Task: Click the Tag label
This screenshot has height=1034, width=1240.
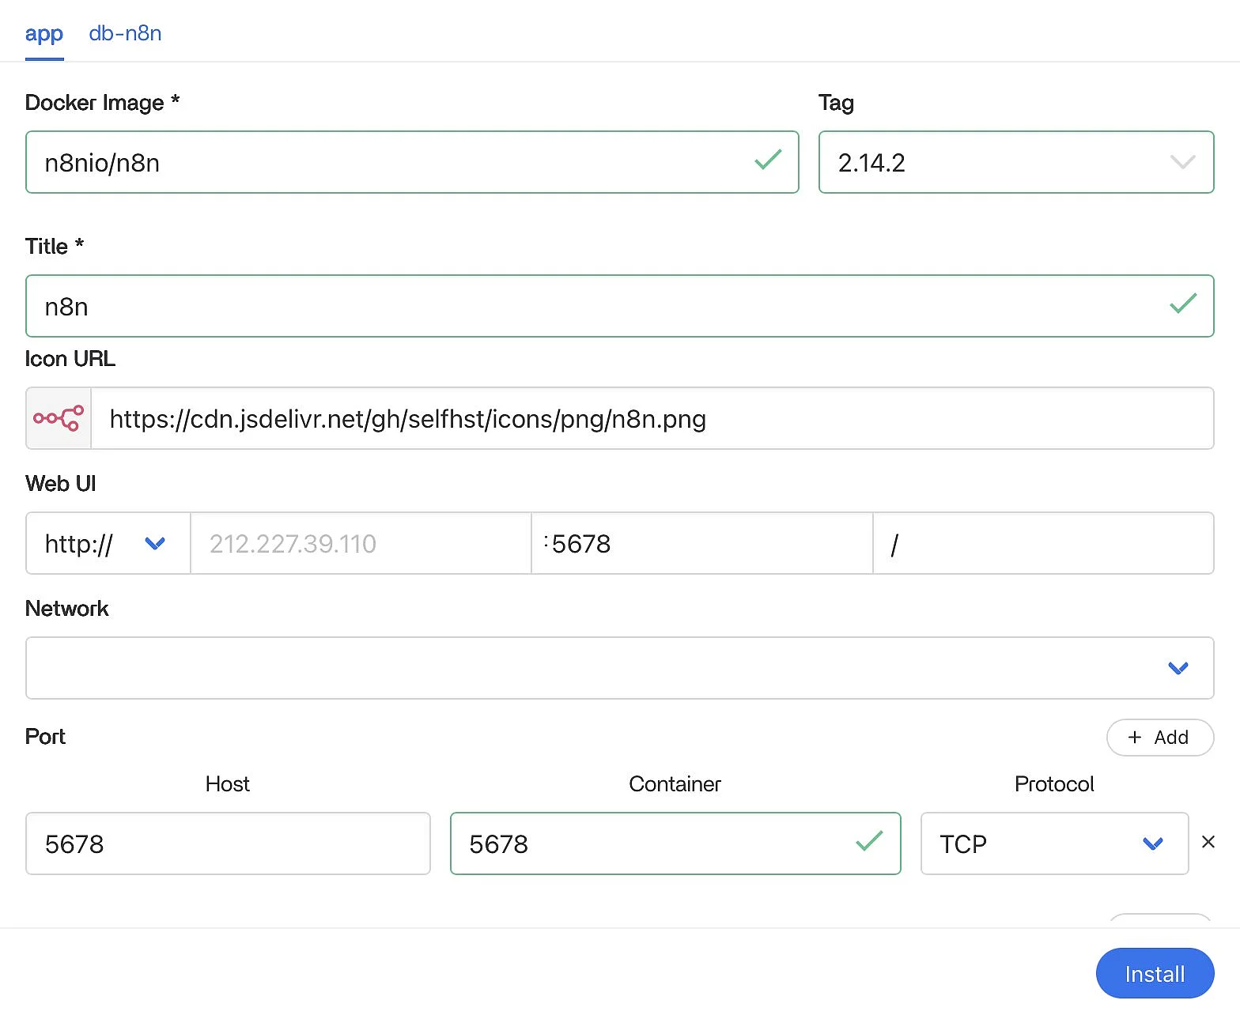Action: tap(836, 103)
